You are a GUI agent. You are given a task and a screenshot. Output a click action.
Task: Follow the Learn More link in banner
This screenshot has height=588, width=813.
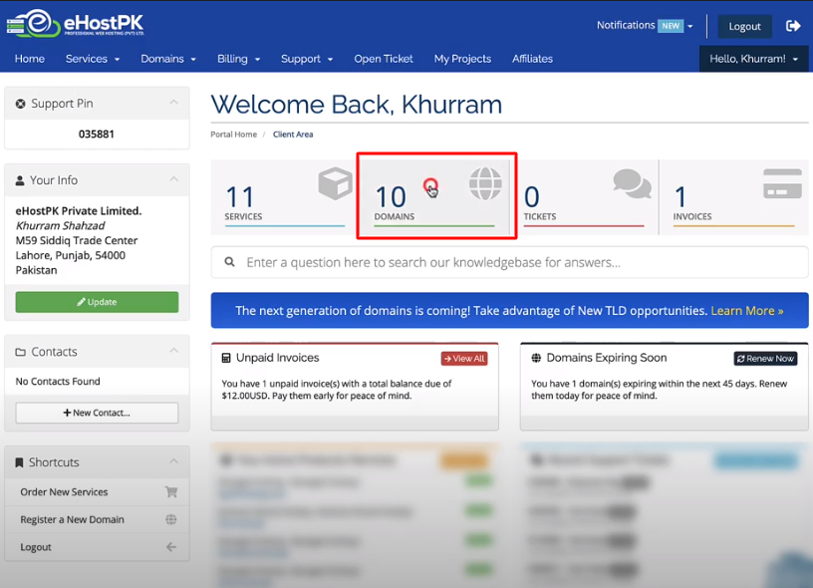[746, 311]
